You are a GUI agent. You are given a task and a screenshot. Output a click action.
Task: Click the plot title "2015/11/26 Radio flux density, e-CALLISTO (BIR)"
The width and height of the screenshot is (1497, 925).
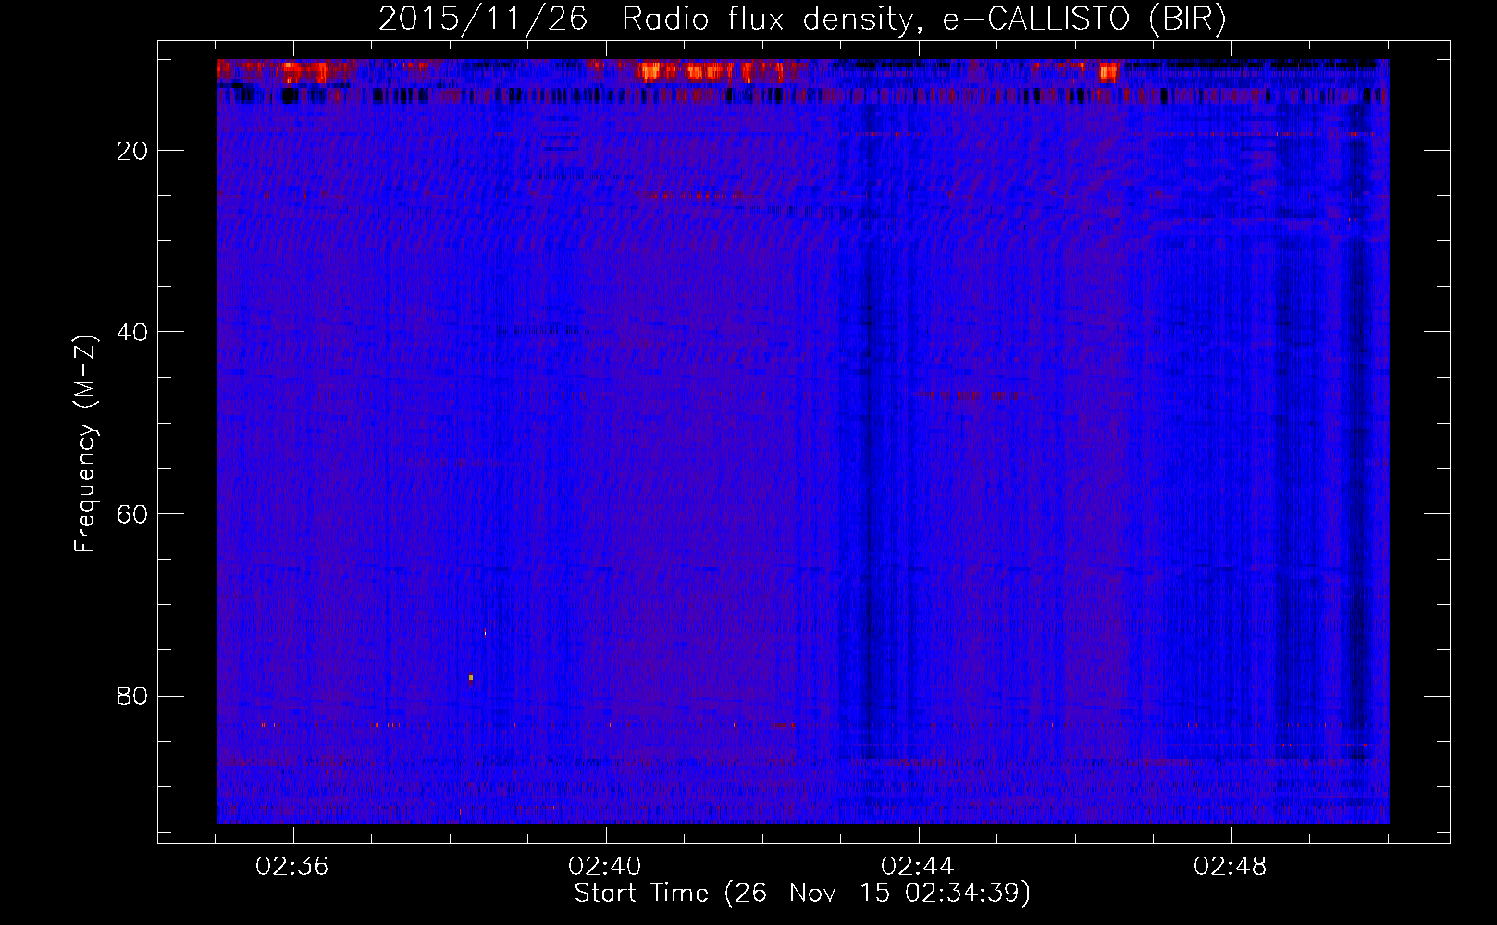pyautogui.click(x=802, y=19)
